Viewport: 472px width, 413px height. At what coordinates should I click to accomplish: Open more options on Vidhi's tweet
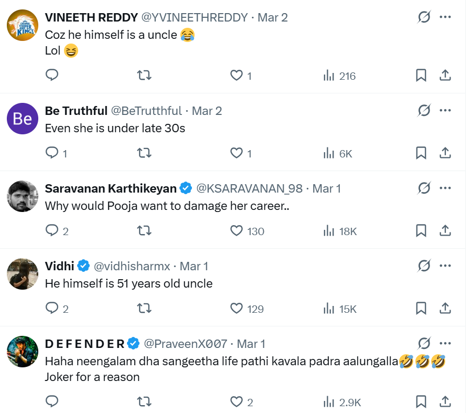445,266
